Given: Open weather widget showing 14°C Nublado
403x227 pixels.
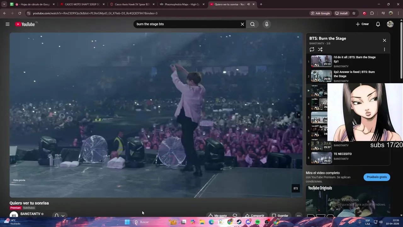Looking at the screenshot, I should [x=12, y=222].
